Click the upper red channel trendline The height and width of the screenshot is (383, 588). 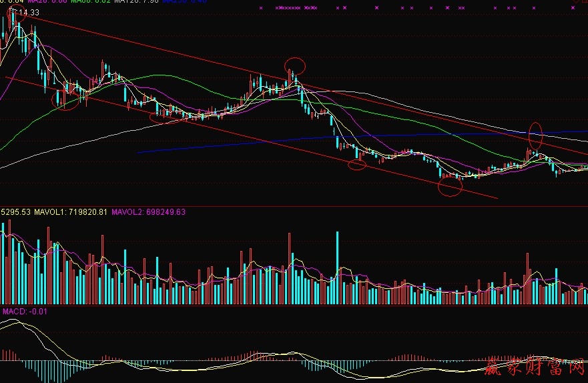pos(167,50)
